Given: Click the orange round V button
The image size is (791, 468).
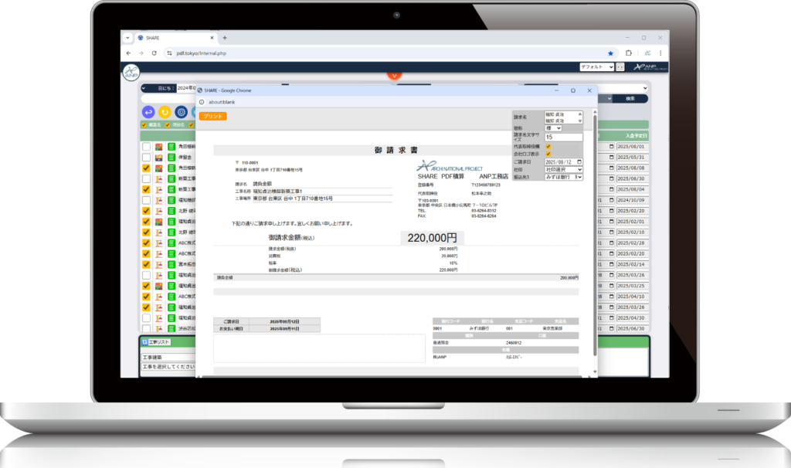Looking at the screenshot, I should point(395,75).
